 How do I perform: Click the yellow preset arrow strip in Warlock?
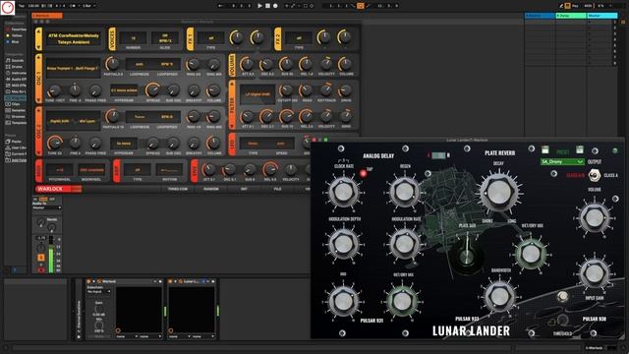click(38, 39)
